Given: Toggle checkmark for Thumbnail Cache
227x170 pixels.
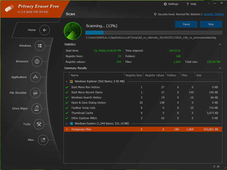Looking at the screenshot, I should point(67,113).
